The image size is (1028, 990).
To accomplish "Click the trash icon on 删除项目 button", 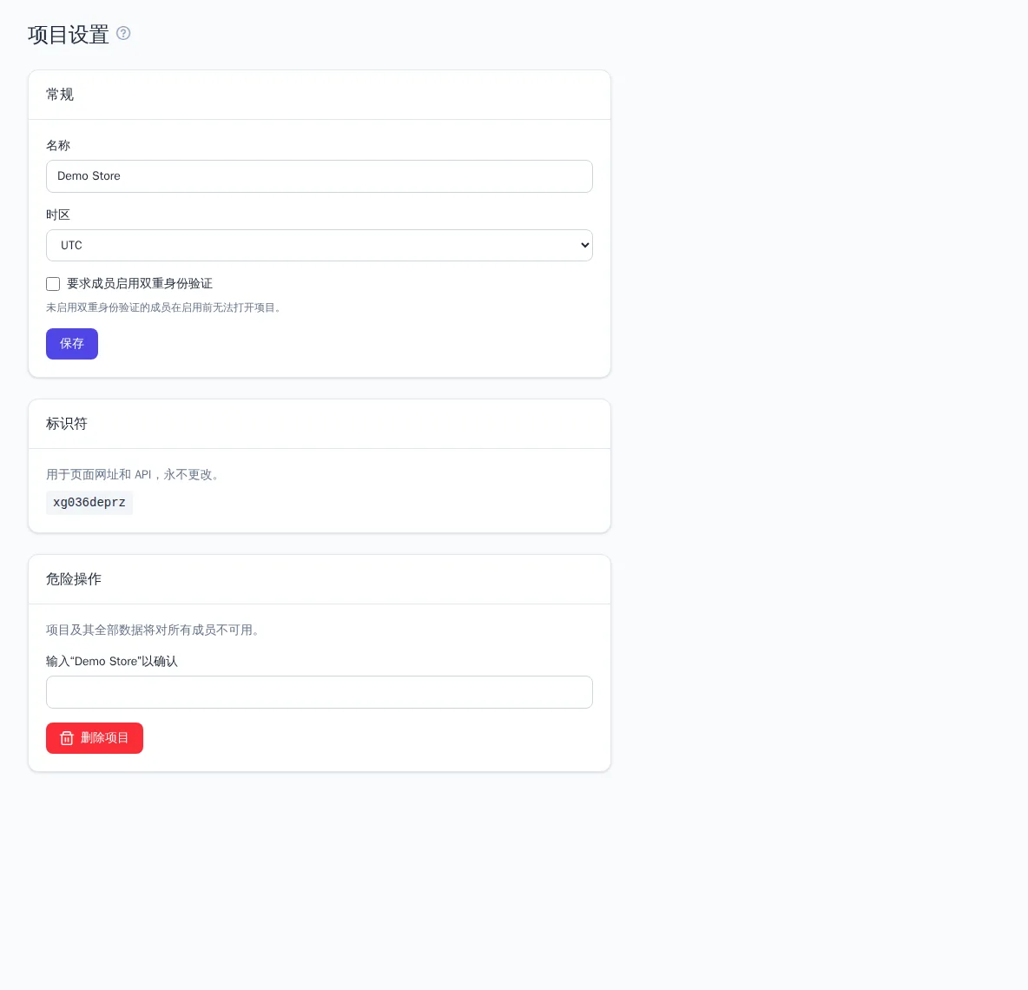I will [67, 738].
